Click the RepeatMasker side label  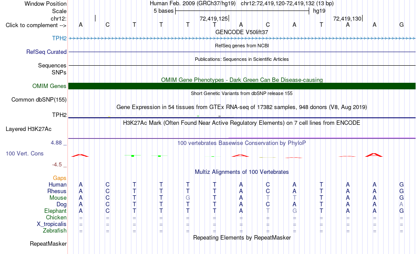48,243
